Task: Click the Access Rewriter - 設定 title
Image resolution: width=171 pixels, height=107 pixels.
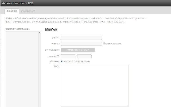Action: tap(17, 3)
